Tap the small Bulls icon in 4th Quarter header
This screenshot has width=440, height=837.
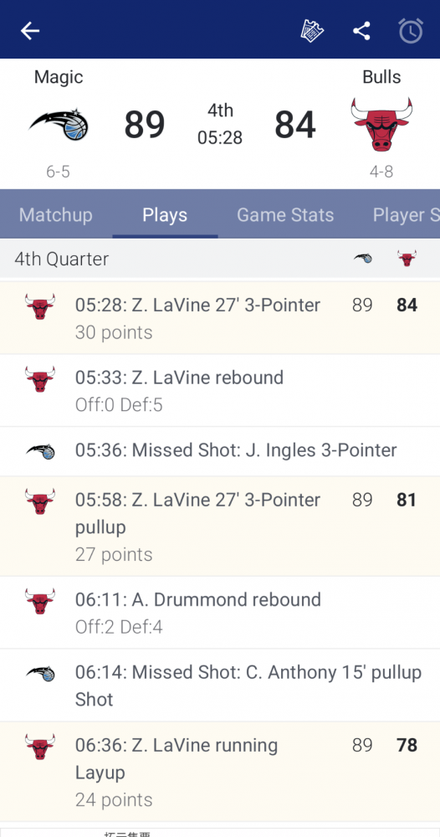(x=407, y=259)
